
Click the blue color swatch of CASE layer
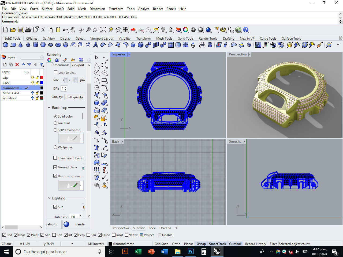(x=42, y=83)
